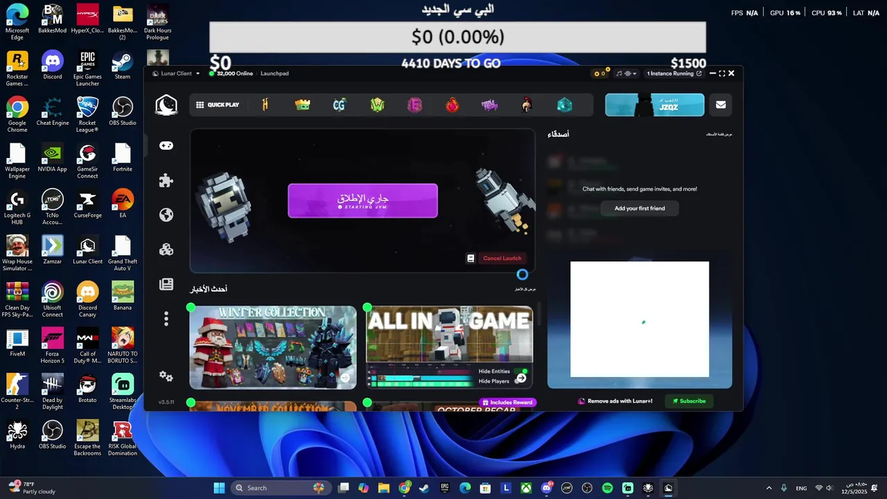This screenshot has width=887, height=499.
Task: Open the JZQZ player profile card
Action: pyautogui.click(x=655, y=105)
